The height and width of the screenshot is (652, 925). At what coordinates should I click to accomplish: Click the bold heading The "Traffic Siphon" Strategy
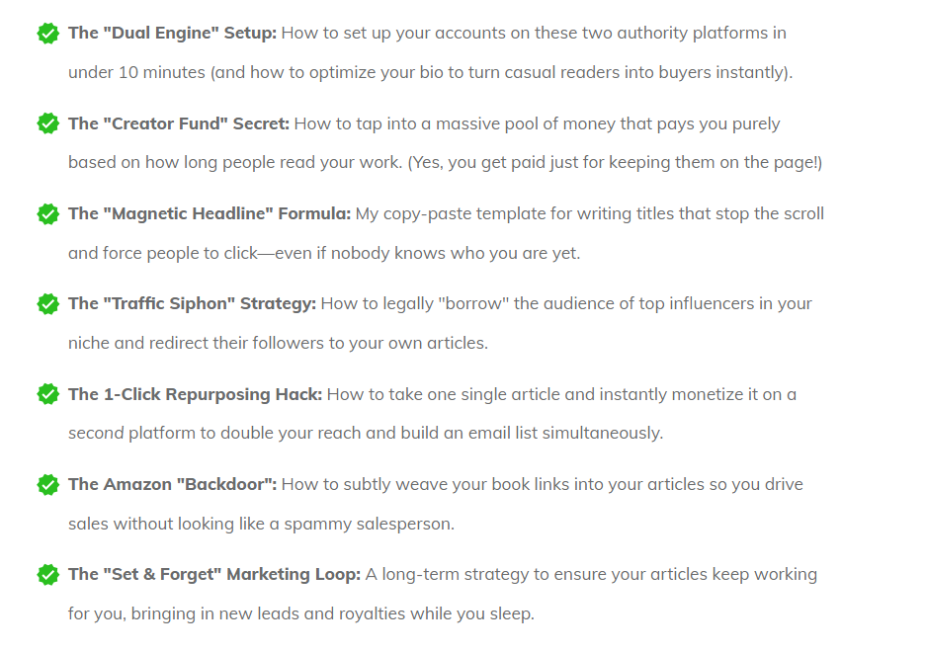coord(193,303)
